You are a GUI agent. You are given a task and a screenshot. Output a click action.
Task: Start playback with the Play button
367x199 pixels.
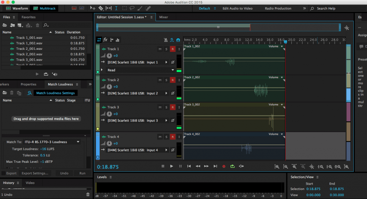[172, 166]
